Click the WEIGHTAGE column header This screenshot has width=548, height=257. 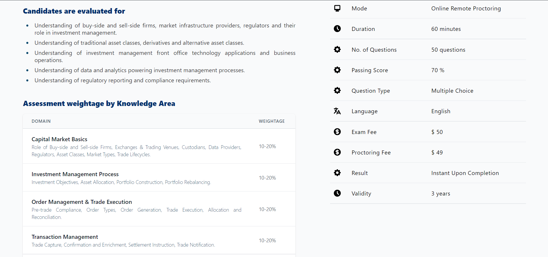click(272, 121)
